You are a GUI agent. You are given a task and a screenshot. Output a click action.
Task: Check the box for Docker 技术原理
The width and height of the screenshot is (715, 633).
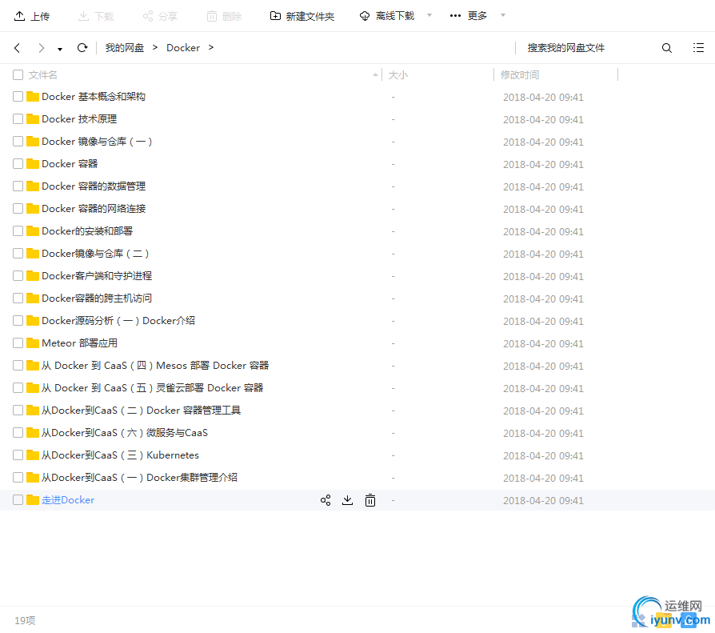pos(18,118)
